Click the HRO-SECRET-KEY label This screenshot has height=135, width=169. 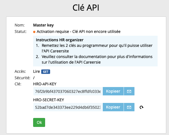tap(48, 100)
